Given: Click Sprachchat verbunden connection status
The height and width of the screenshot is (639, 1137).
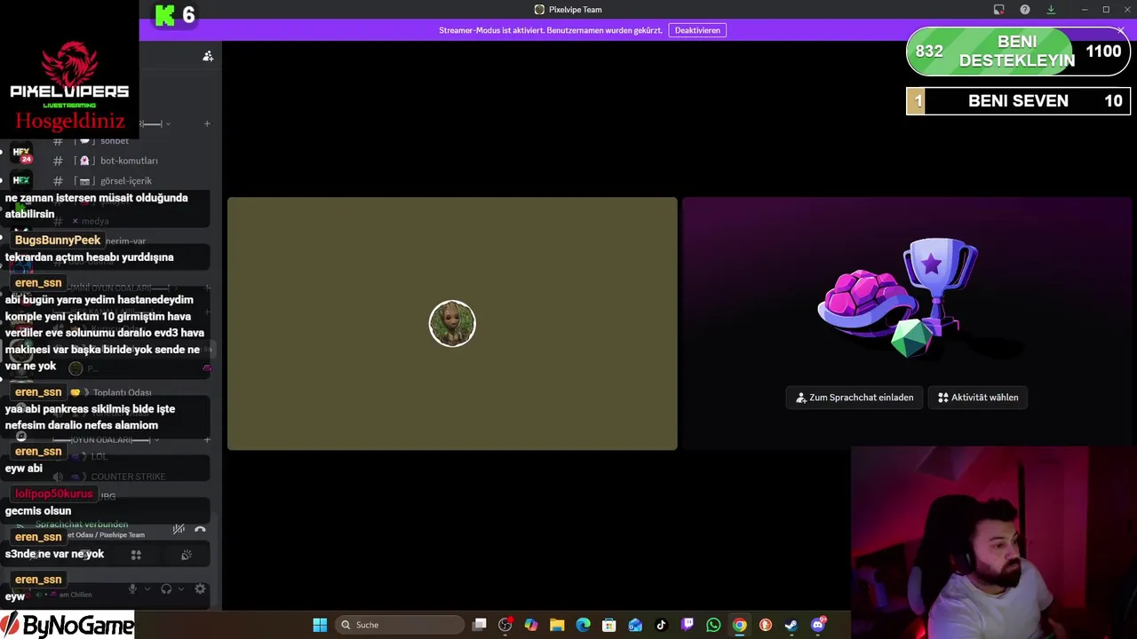Looking at the screenshot, I should pyautogui.click(x=82, y=525).
